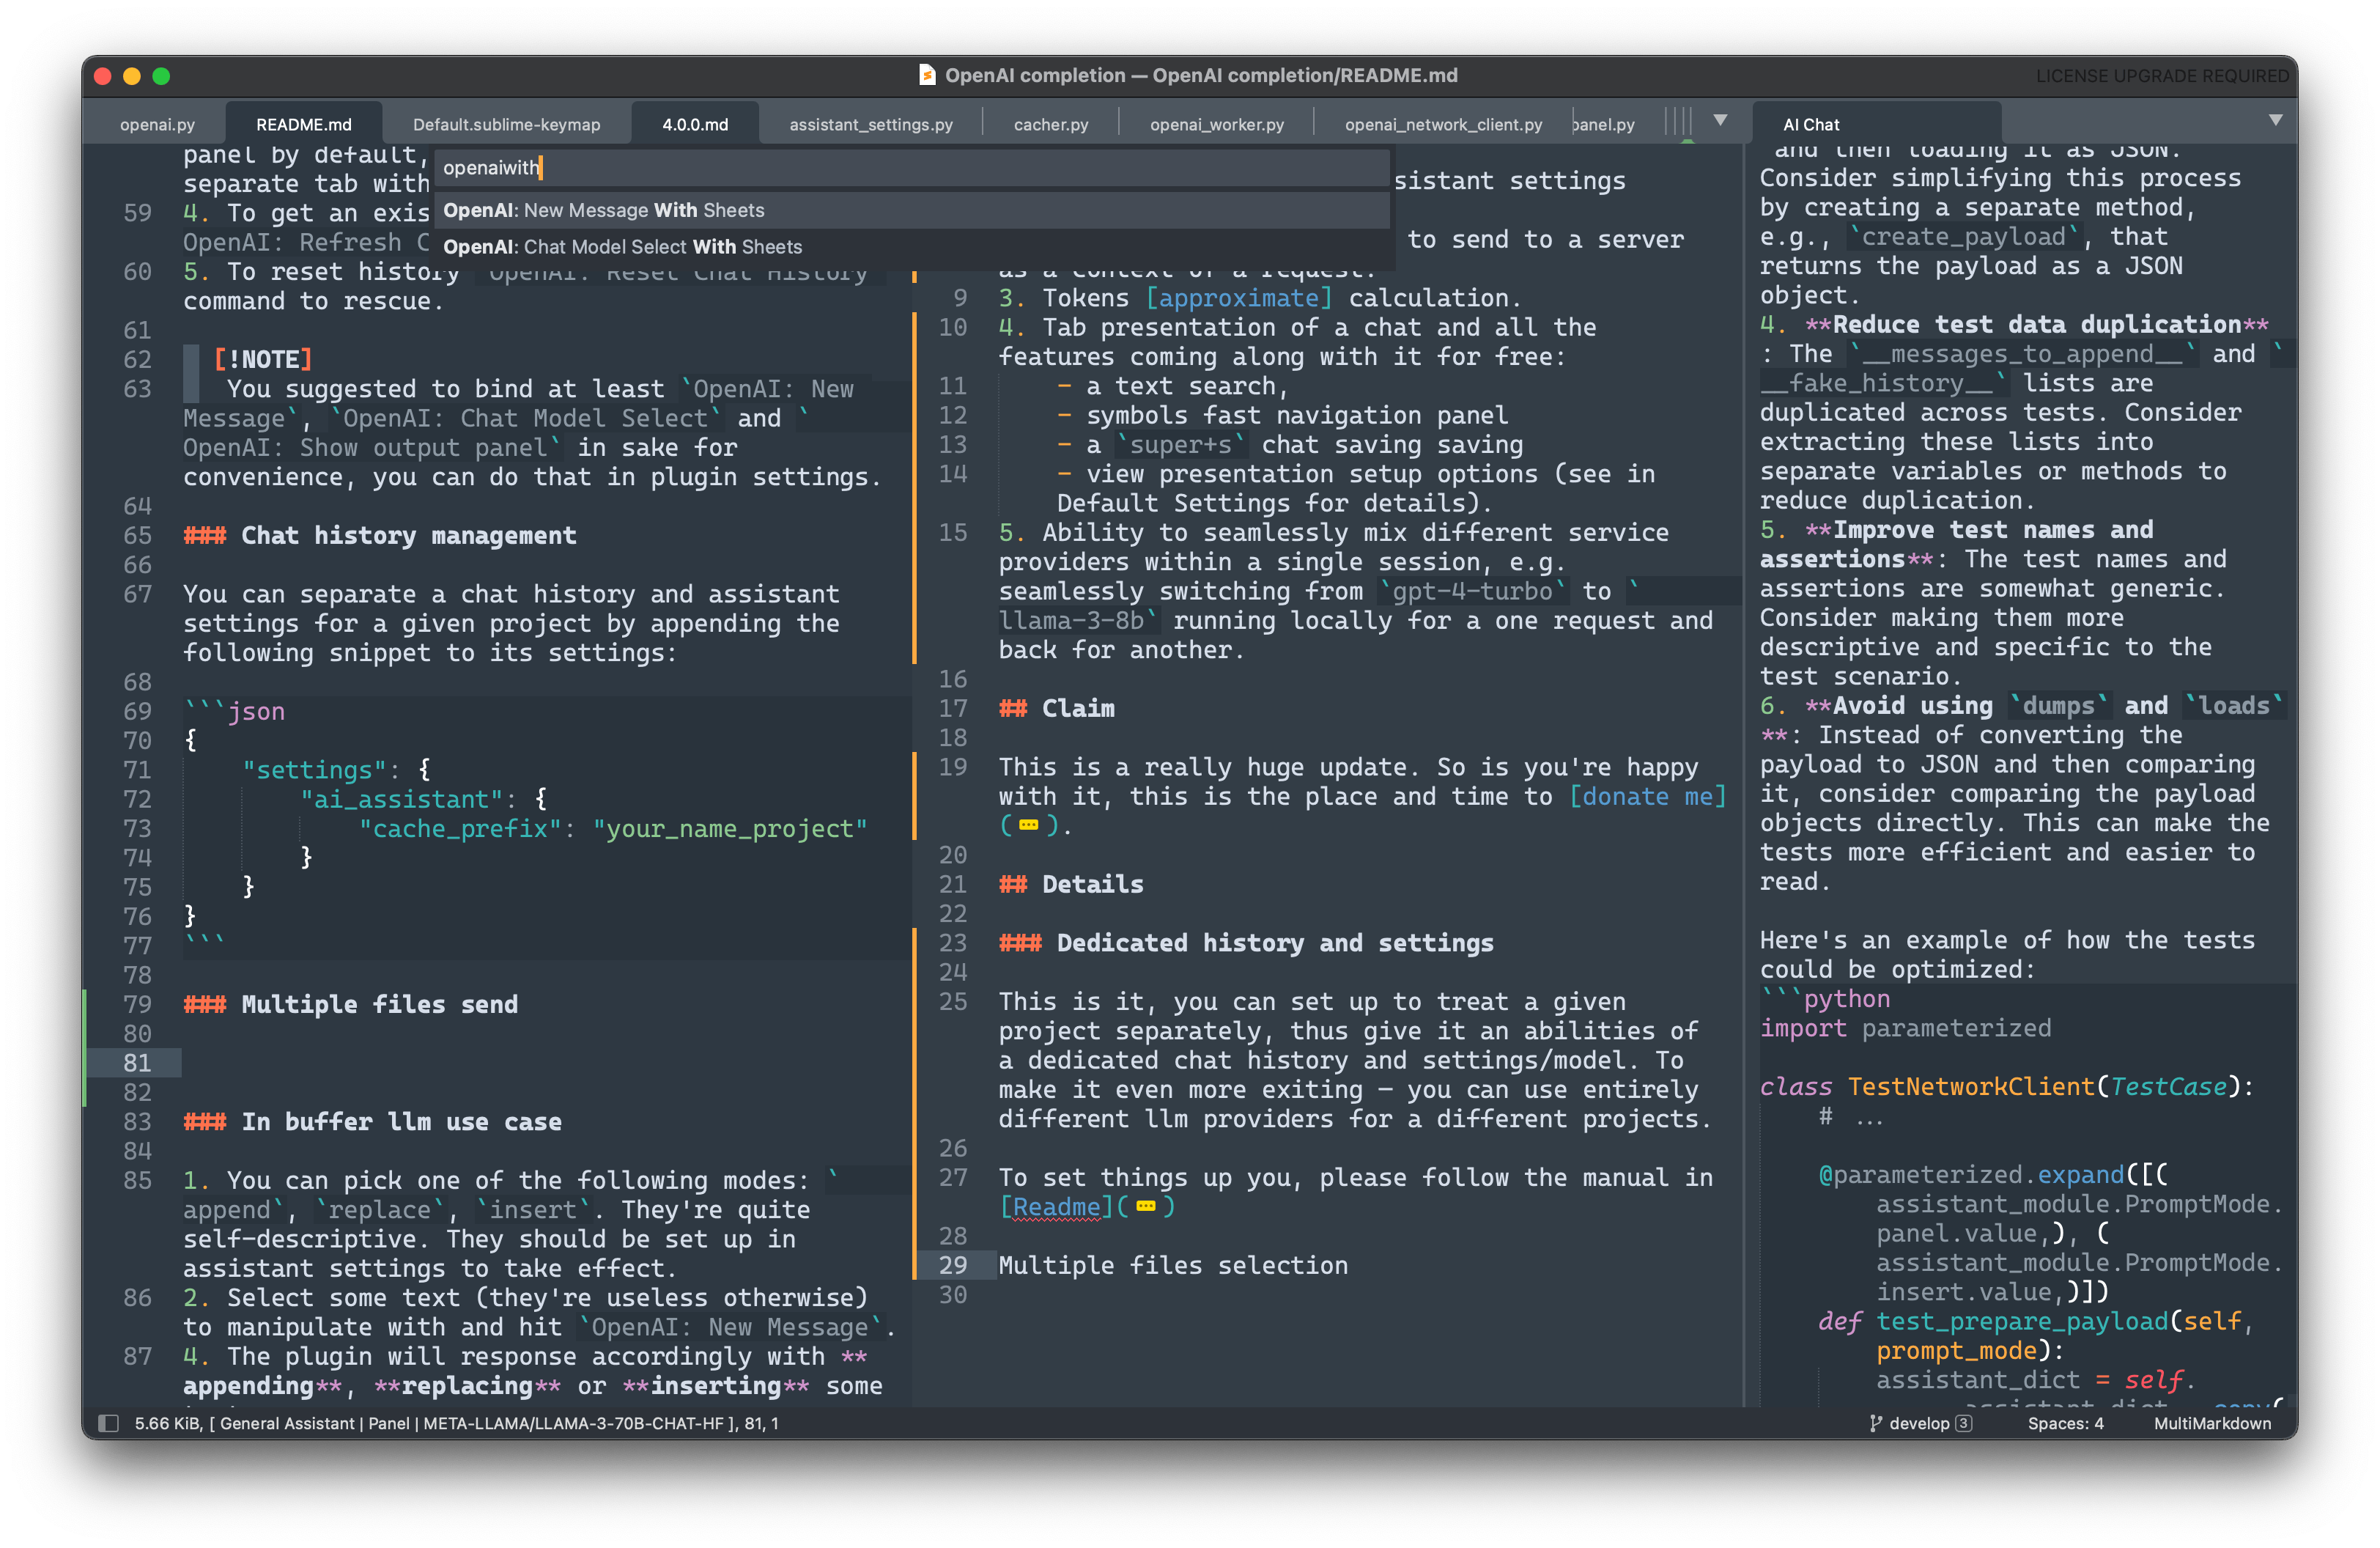Click the ## Details heading
The height and width of the screenshot is (1548, 2380).
tap(1071, 885)
